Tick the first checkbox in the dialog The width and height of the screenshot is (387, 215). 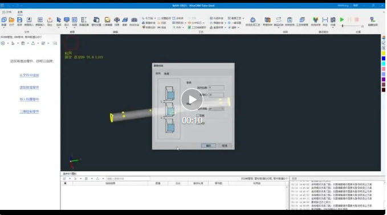(198, 115)
